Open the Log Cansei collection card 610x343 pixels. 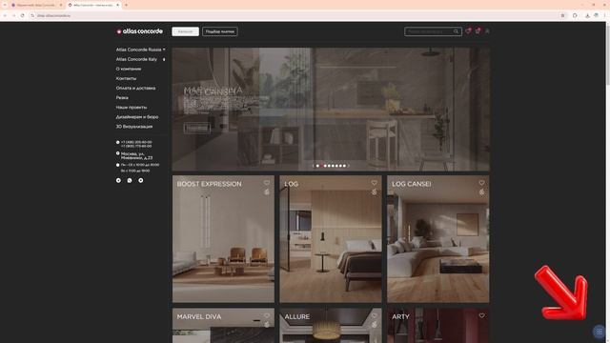[x=438, y=239]
